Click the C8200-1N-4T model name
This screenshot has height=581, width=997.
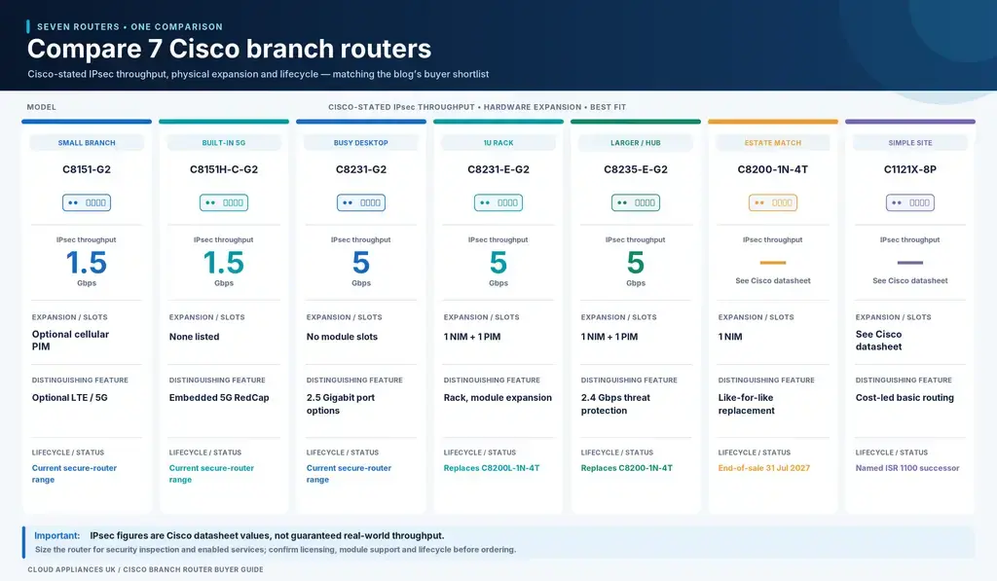(x=773, y=169)
